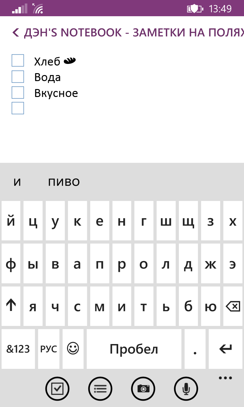Tap the ф key
Image resolution: width=244 pixels, height=407 pixels.
tap(11, 264)
